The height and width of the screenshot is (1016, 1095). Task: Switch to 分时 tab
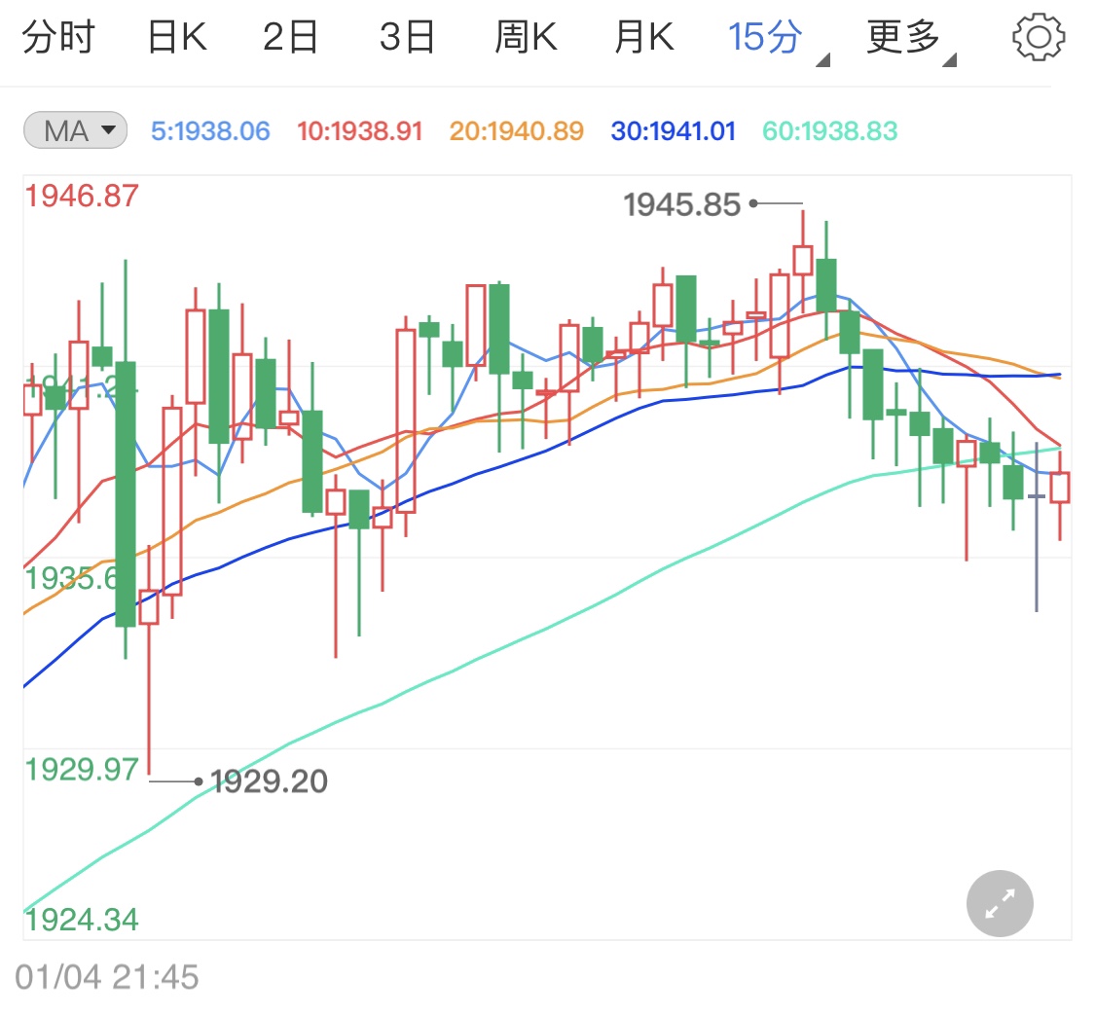58,37
